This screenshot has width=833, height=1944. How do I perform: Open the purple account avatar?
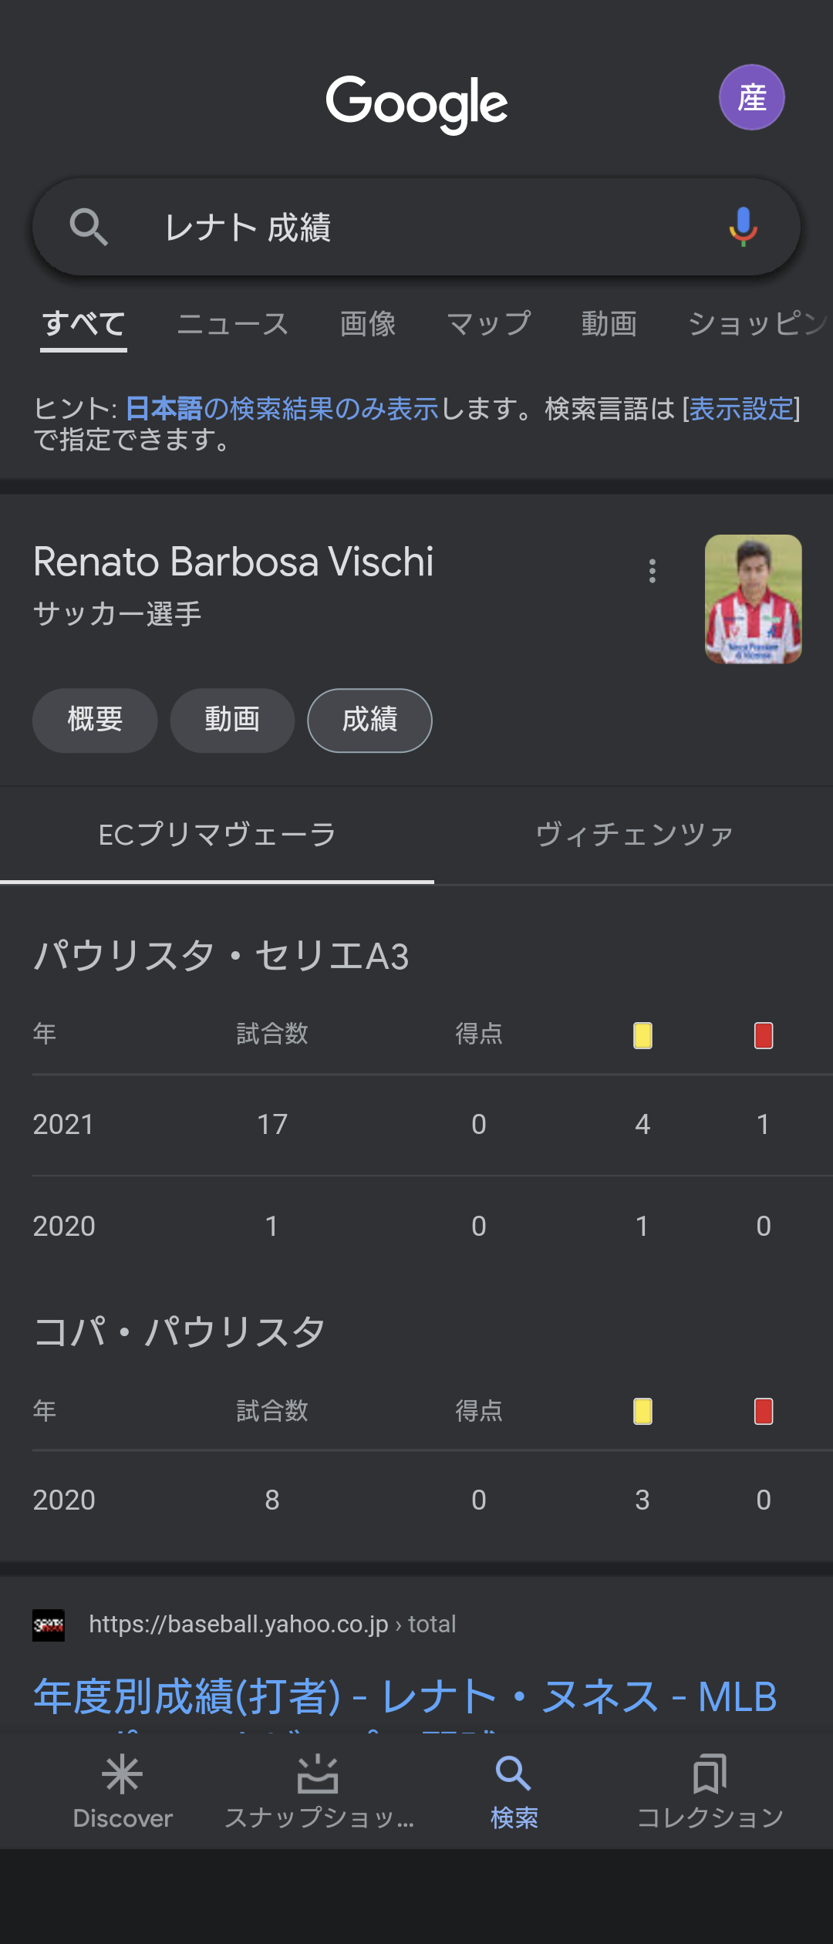[x=751, y=97]
